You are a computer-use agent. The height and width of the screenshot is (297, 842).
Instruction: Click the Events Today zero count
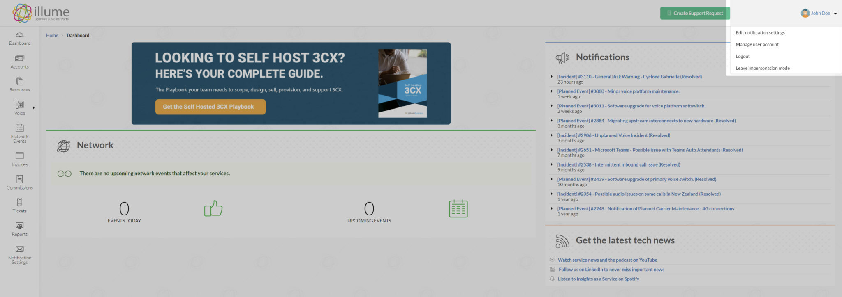point(124,208)
